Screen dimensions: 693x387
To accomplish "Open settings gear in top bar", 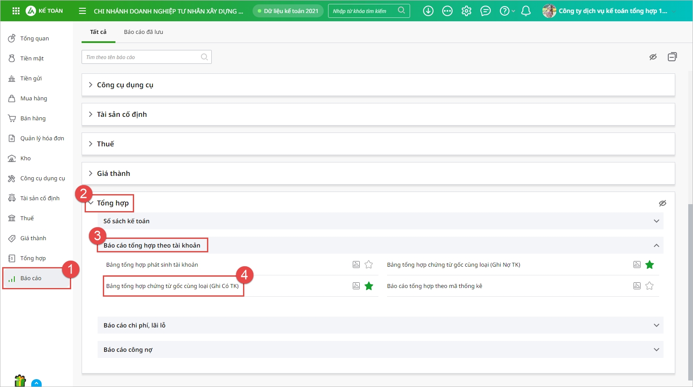I will click(466, 11).
